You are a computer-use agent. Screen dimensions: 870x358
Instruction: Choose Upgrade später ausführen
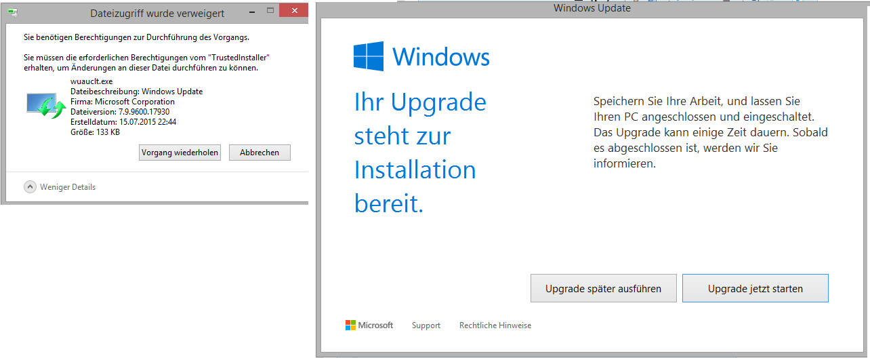[603, 288]
